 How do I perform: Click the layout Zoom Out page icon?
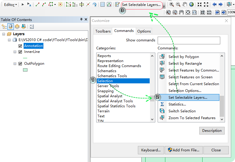(175, 12)
